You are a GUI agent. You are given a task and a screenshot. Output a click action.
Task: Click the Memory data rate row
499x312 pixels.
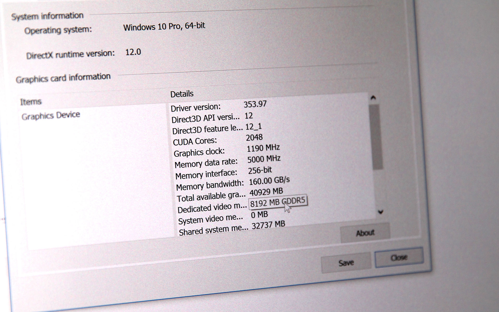(206, 164)
